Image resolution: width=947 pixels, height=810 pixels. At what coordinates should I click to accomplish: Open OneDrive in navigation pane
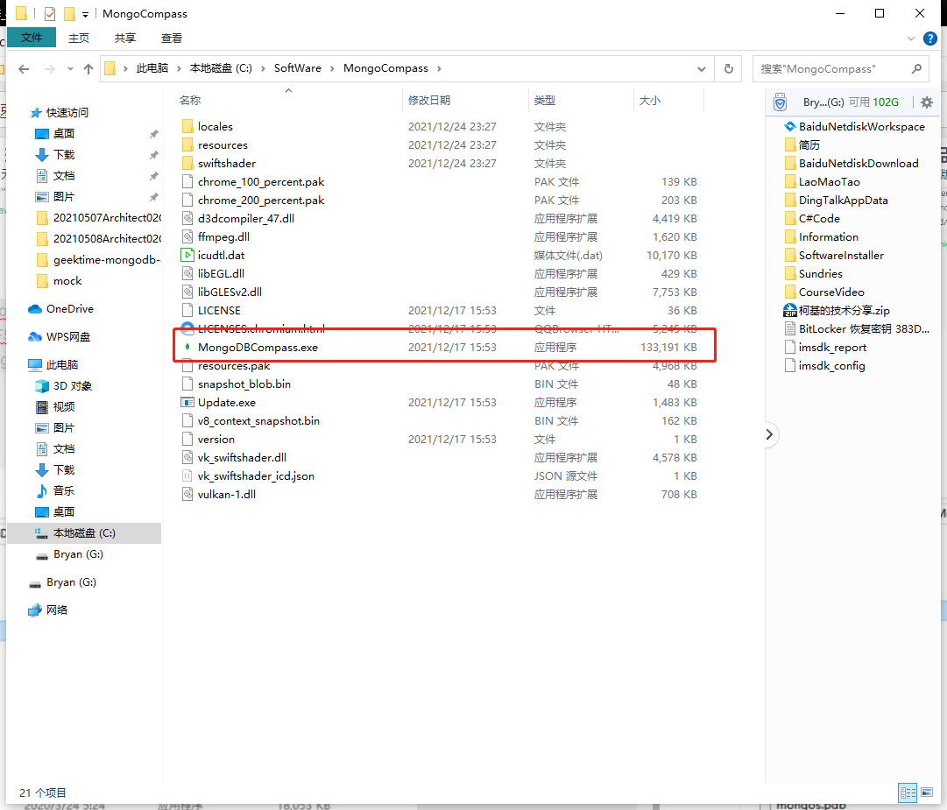pyautogui.click(x=70, y=308)
